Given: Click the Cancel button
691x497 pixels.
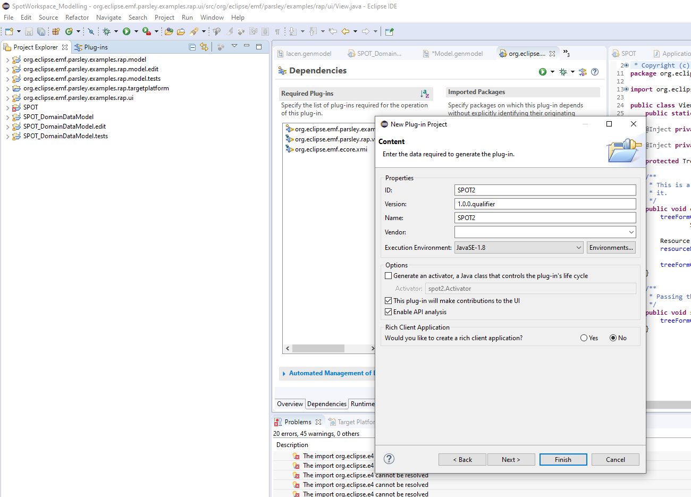Looking at the screenshot, I should click(616, 460).
